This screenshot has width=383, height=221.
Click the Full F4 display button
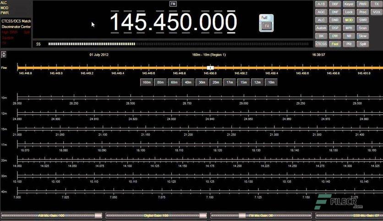(266, 23)
